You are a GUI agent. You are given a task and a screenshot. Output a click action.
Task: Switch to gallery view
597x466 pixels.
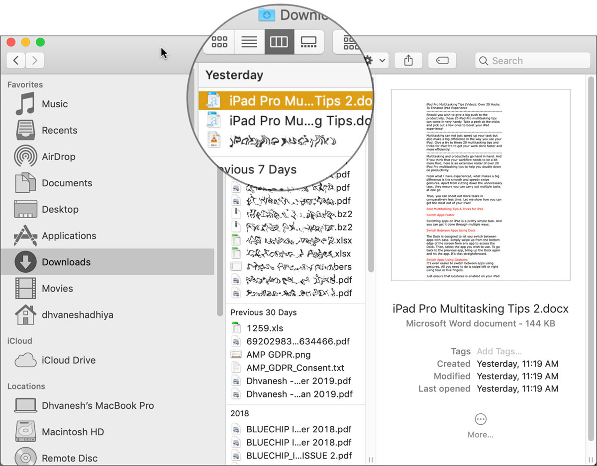(x=309, y=42)
